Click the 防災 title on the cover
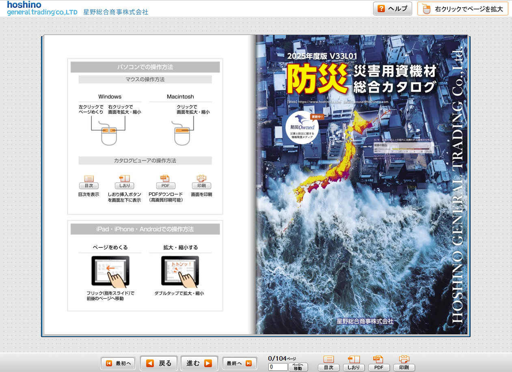The height and width of the screenshot is (372, 512). pos(318,78)
